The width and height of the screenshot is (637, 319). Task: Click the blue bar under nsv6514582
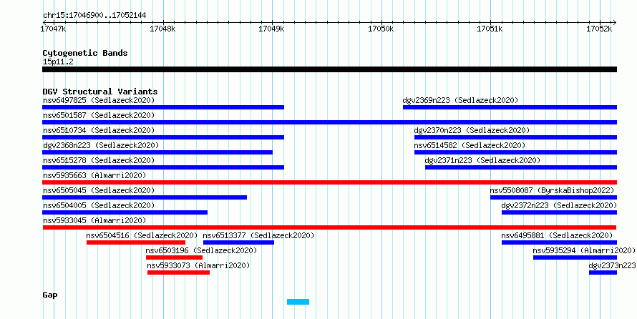515,152
